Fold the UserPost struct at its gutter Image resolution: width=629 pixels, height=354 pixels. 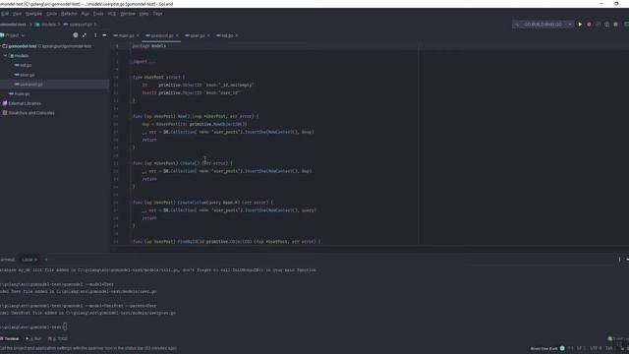coord(131,77)
